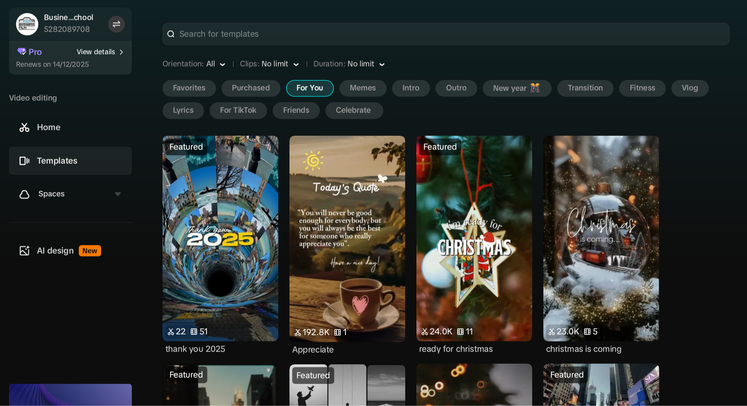This screenshot has height=406, width=747.
Task: Expand the Spaces section arrow
Action: (118, 194)
